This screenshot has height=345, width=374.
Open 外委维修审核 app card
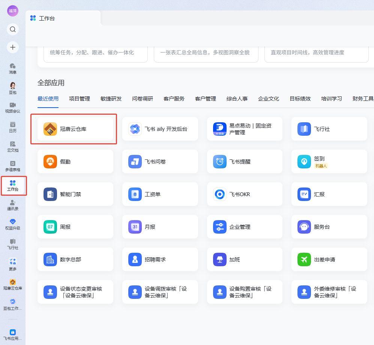point(329,292)
